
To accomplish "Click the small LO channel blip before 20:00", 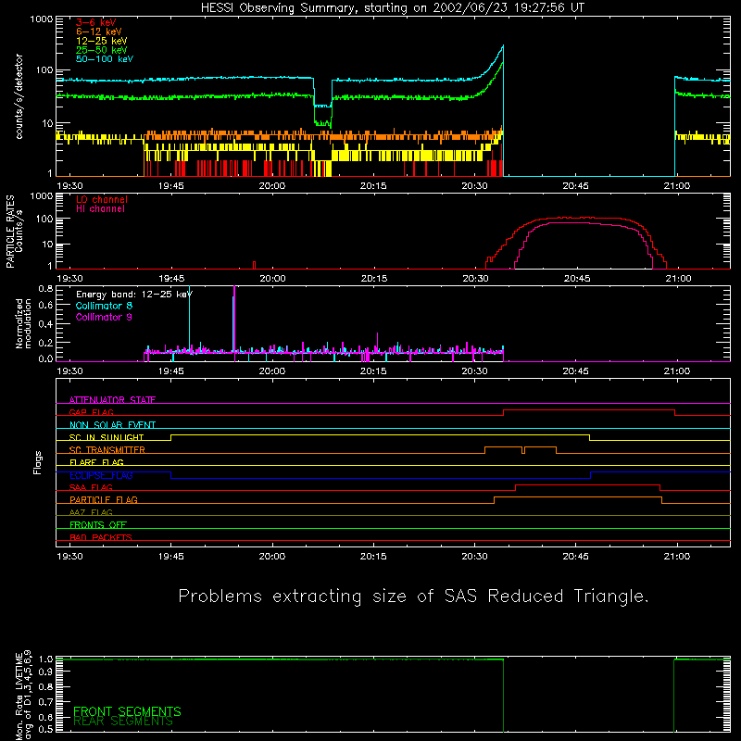I will [x=254, y=265].
